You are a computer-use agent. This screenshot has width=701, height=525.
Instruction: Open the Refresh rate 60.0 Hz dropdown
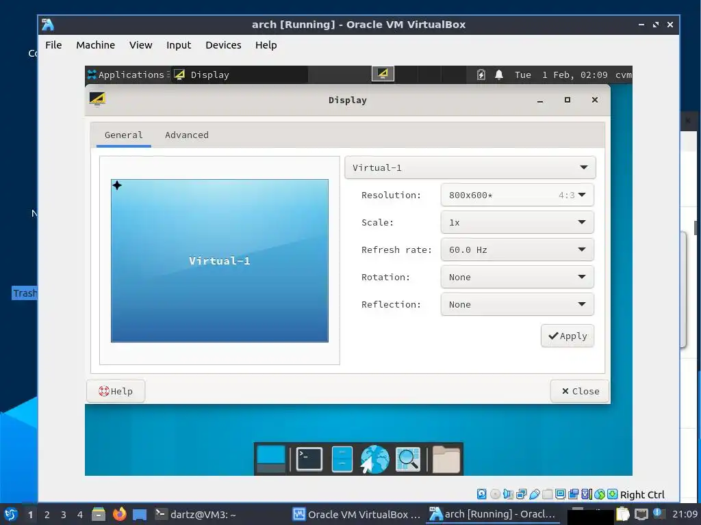pyautogui.click(x=518, y=250)
